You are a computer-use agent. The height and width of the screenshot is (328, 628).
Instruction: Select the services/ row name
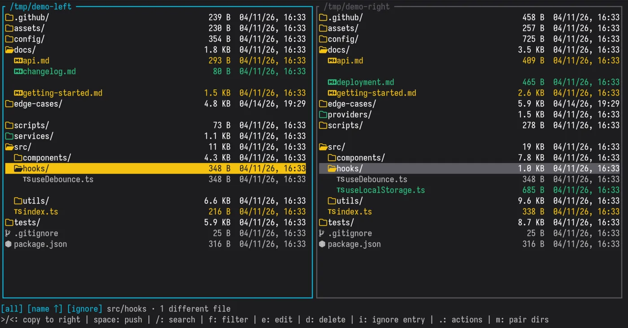click(x=34, y=136)
